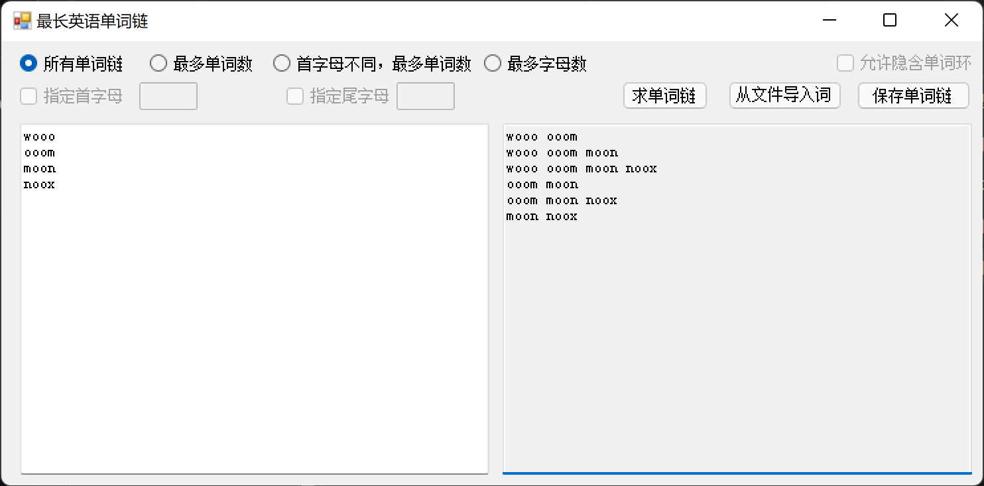Choose 首字母不同，最多单词数 radio option
Image resolution: width=984 pixels, height=486 pixels.
[373, 64]
